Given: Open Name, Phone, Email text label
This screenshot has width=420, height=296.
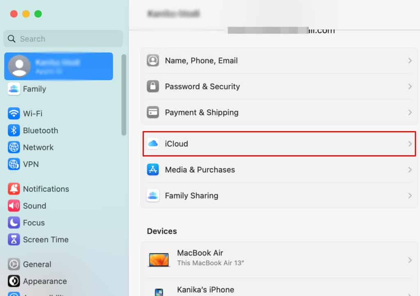Looking at the screenshot, I should pos(201,61).
